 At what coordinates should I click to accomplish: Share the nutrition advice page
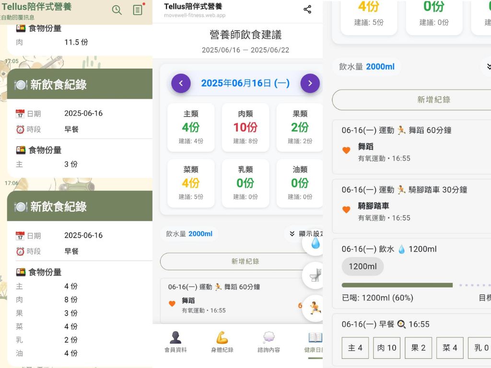[307, 10]
